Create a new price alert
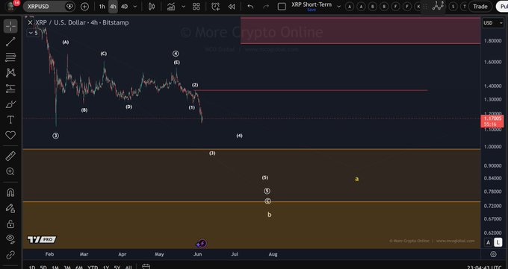Viewport: 508px width, 269px height. [215, 7]
